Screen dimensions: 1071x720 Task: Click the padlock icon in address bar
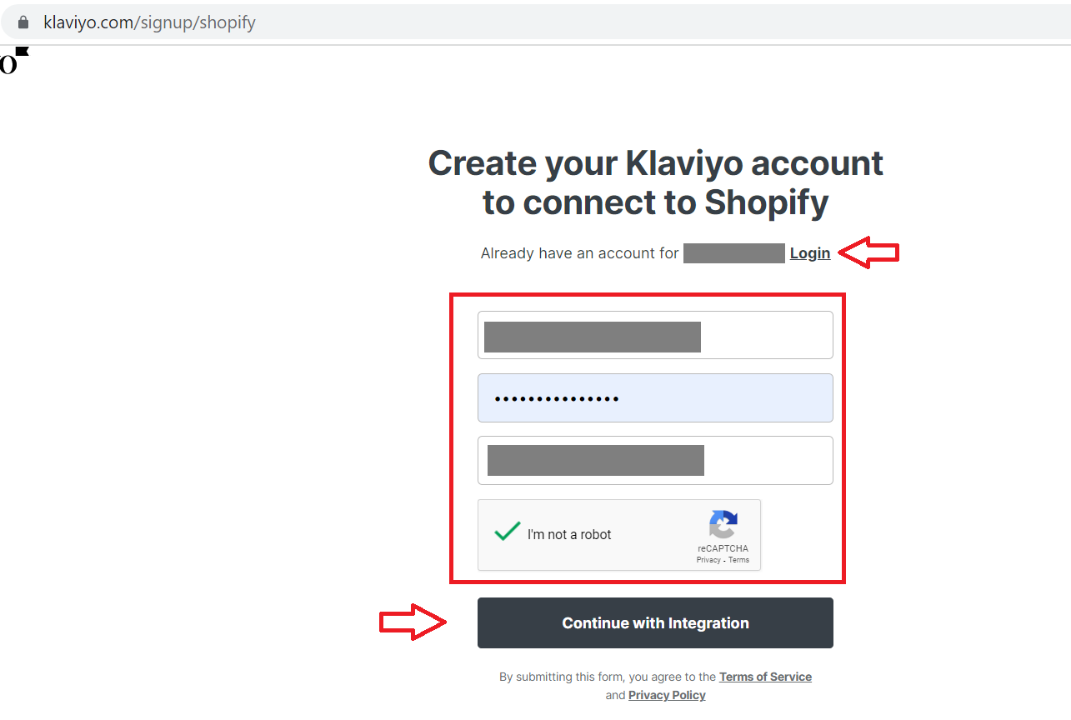[x=23, y=22]
